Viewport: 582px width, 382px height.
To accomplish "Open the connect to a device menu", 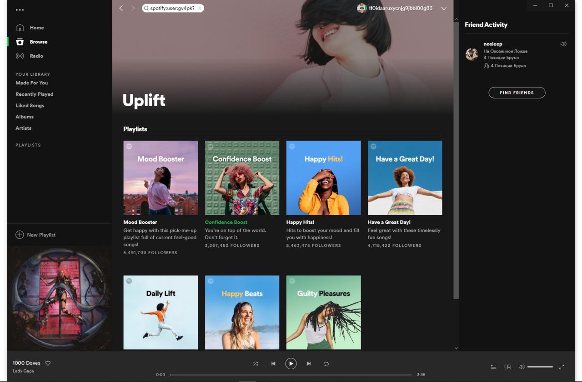I will [507, 367].
